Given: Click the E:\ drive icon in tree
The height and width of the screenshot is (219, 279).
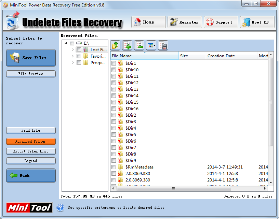Looking at the screenshot, I should [x=79, y=43].
